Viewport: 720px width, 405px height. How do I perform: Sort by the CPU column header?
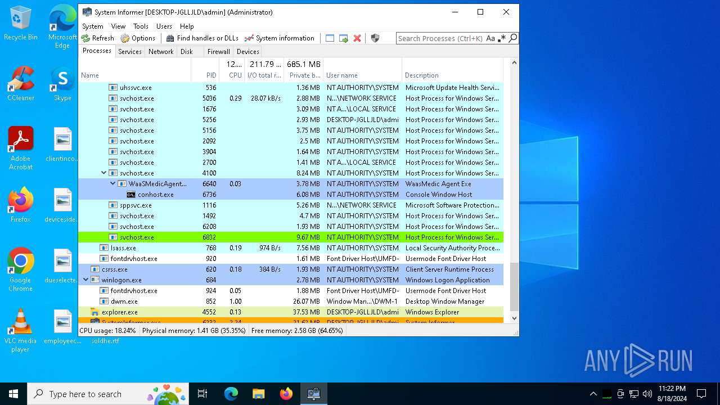231,70
